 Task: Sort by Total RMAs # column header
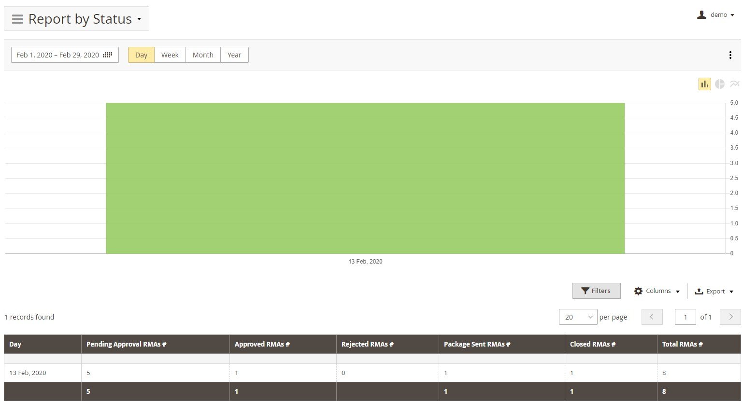pyautogui.click(x=699, y=344)
